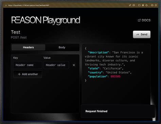This screenshot has height=124, width=161.
Task: Click the rectangular panel icon in top bar
Action: tap(139, 5)
